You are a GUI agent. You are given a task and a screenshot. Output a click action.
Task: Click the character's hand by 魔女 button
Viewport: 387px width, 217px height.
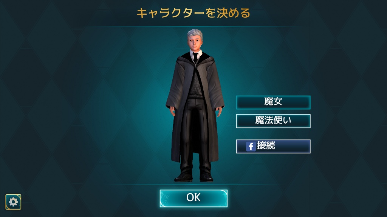pos(219,111)
